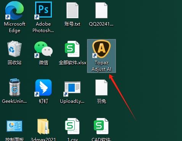Select the QQ20241... file icon
The image size is (182, 141).
(x=101, y=10)
